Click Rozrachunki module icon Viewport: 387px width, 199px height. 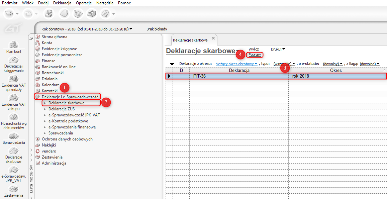(x=37, y=73)
